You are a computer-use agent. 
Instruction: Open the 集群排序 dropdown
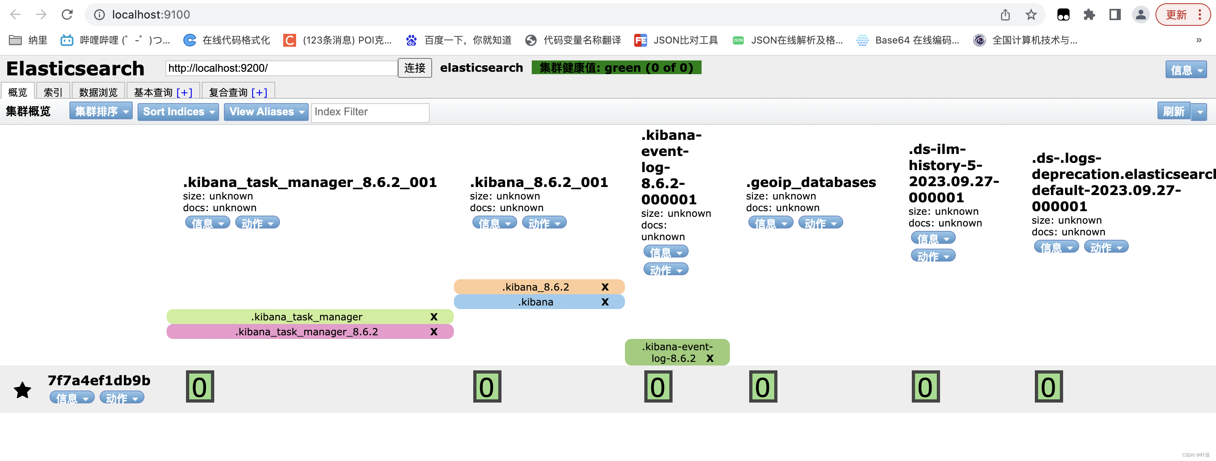click(x=100, y=112)
